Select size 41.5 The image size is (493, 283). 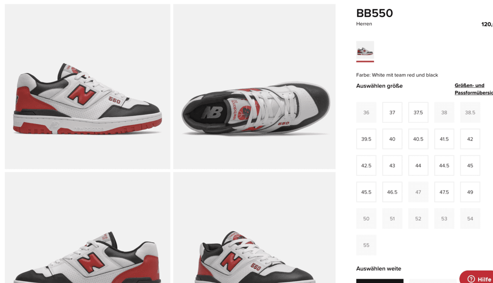[444, 139]
